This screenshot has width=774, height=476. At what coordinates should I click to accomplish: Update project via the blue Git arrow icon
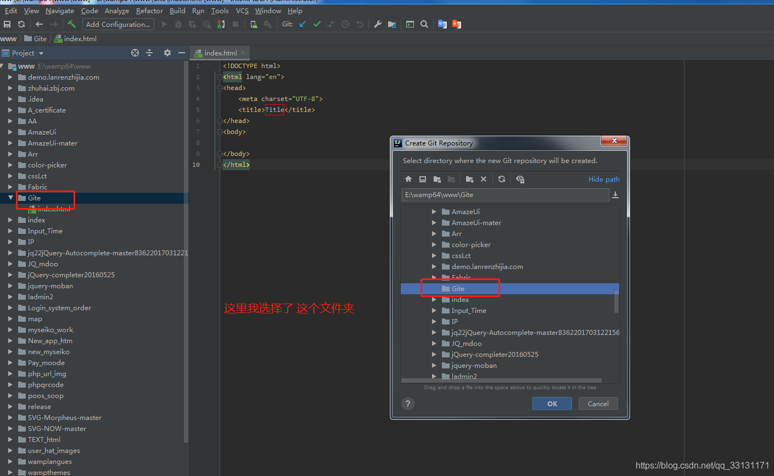click(x=302, y=24)
